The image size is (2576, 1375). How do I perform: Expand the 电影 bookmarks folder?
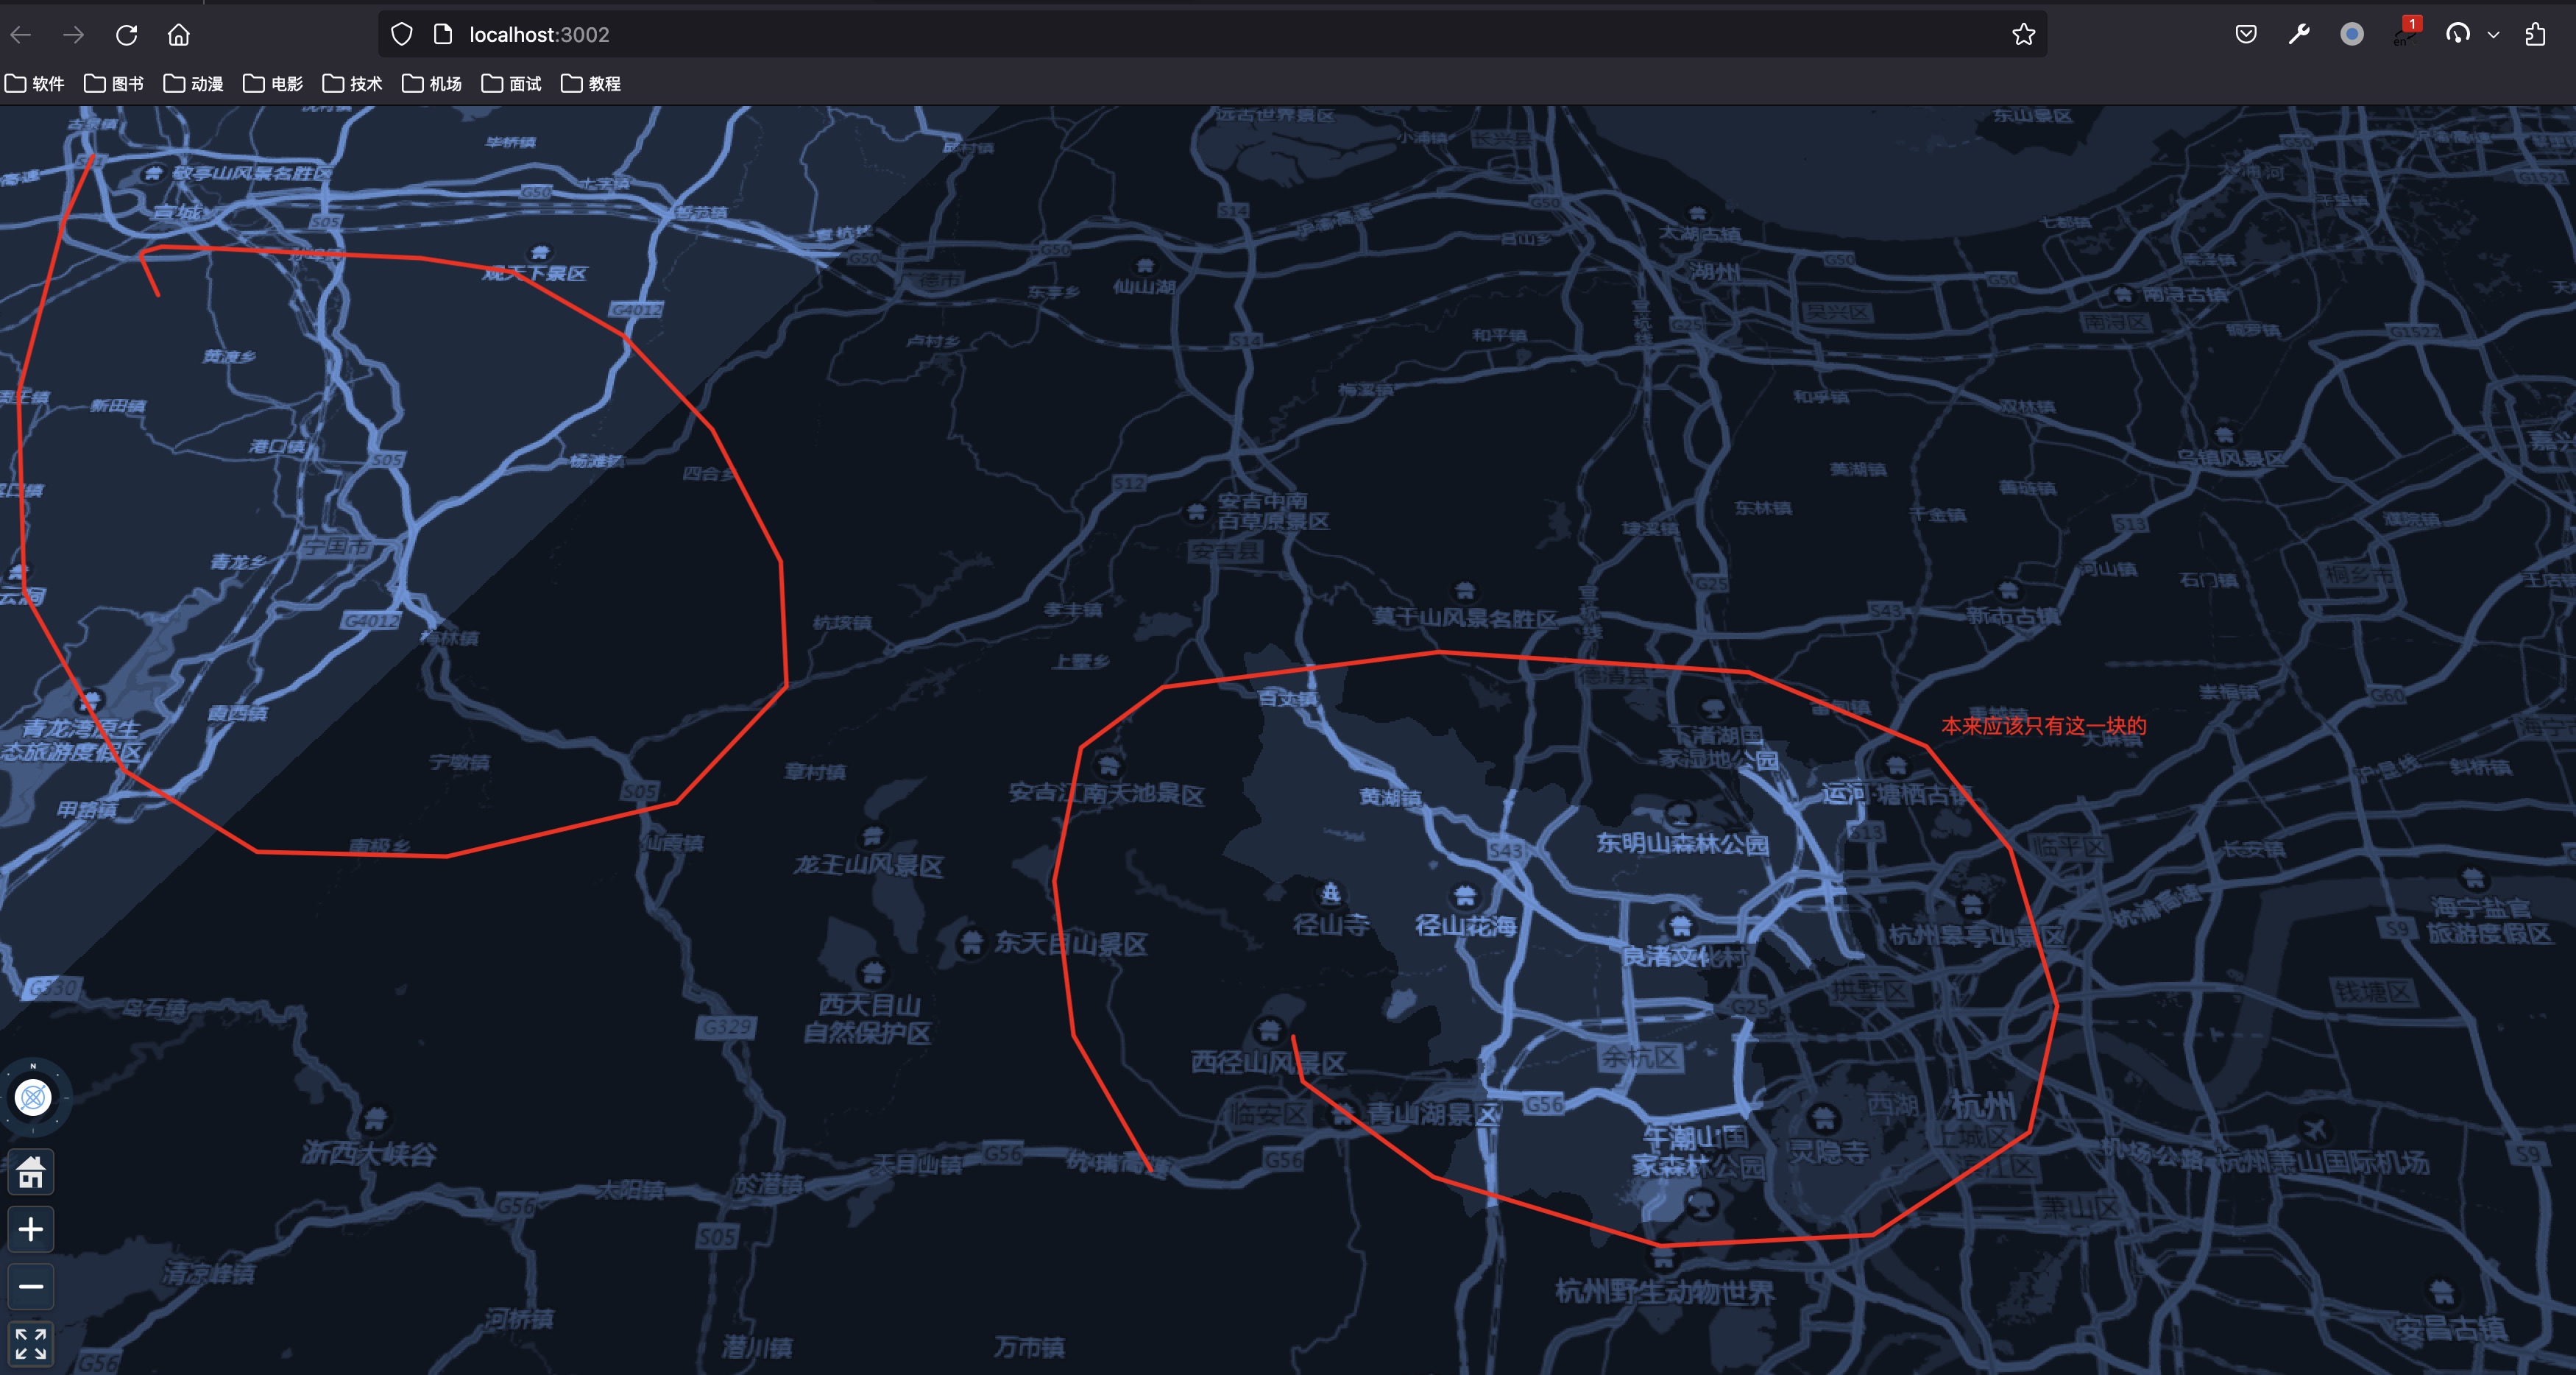click(273, 84)
